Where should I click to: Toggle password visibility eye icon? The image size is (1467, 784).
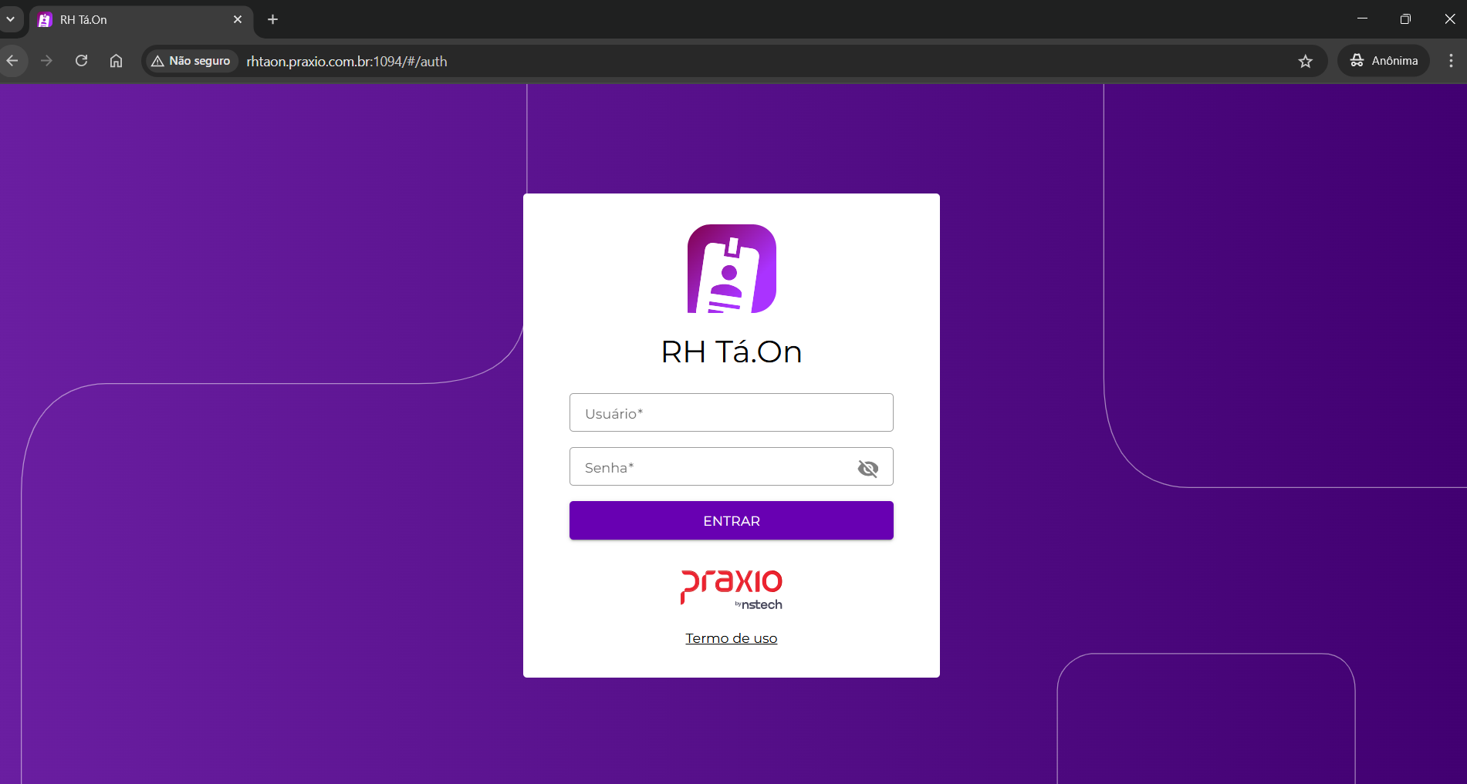(868, 468)
